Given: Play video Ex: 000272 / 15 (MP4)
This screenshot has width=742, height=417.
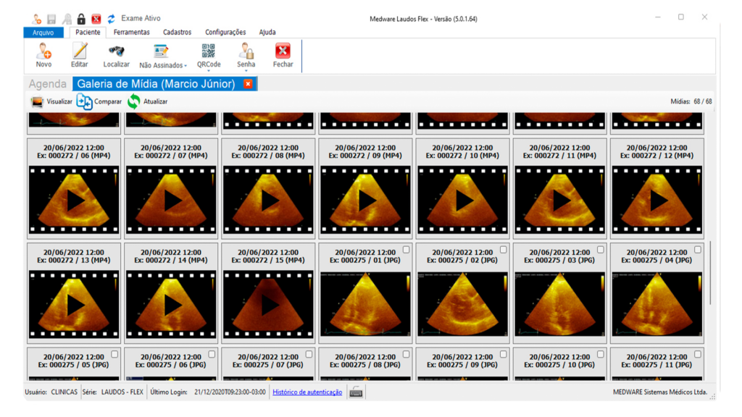Looking at the screenshot, I should tap(268, 305).
